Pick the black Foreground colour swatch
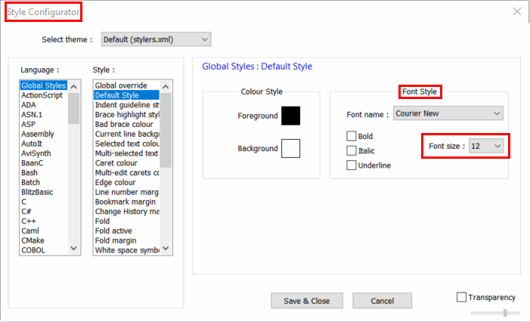Viewport: 530px width, 322px height. pos(290,116)
